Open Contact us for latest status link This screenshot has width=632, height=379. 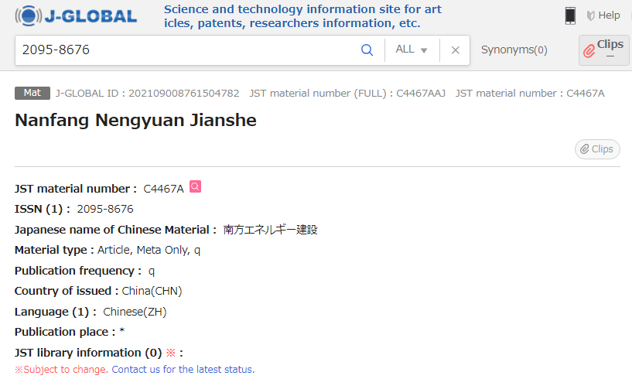[x=183, y=369]
